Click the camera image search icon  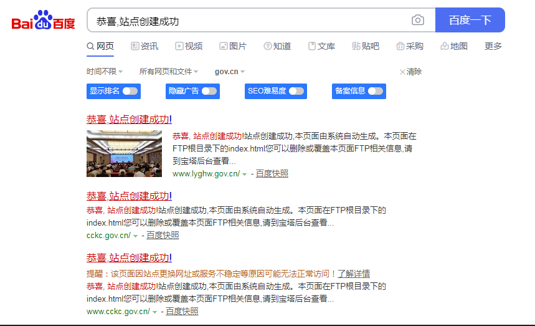pos(417,21)
